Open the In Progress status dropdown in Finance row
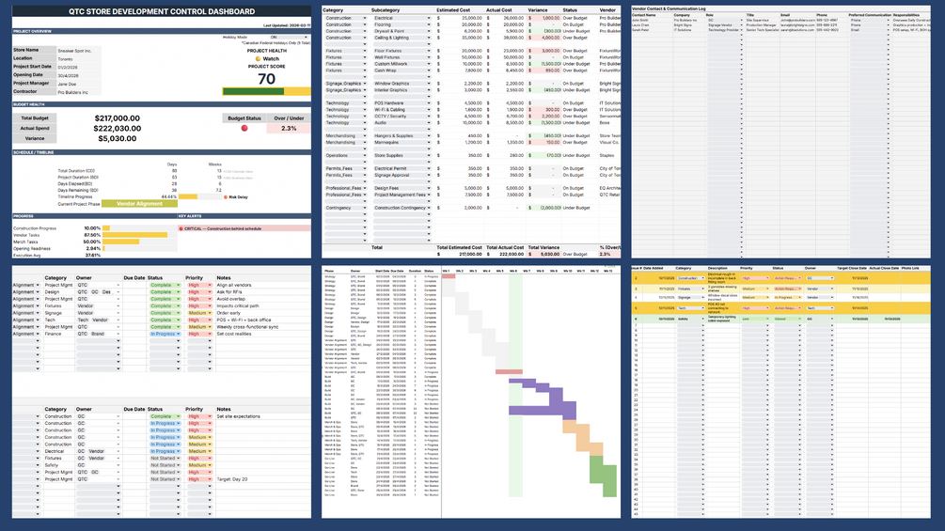Viewport: 945px width, 531px height. [x=165, y=334]
